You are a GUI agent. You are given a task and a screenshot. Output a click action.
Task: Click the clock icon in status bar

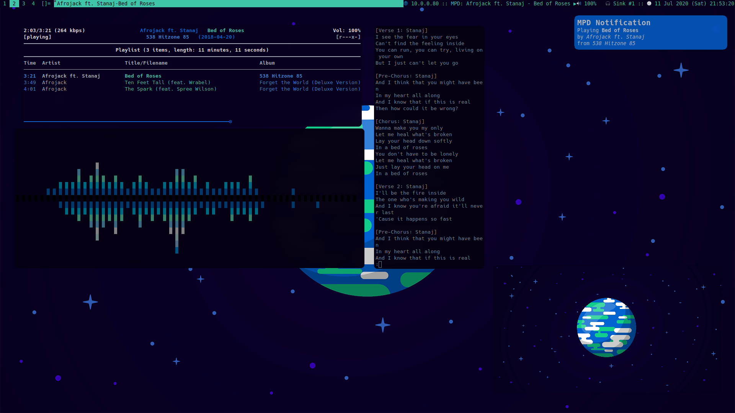coord(649,3)
